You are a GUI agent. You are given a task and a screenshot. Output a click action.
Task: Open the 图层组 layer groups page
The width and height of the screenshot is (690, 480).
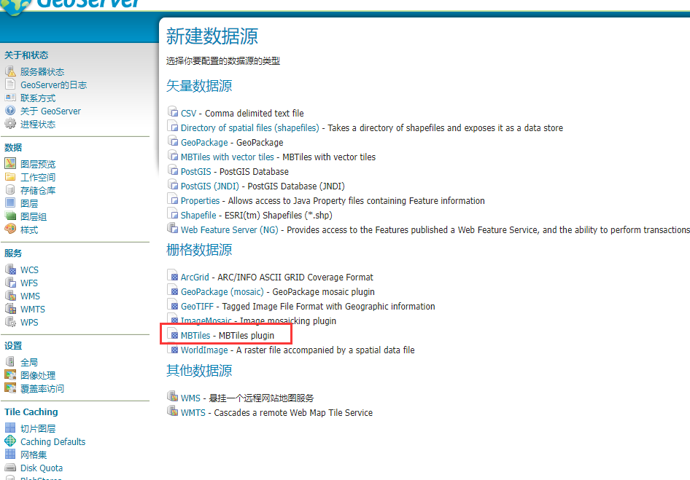click(34, 216)
